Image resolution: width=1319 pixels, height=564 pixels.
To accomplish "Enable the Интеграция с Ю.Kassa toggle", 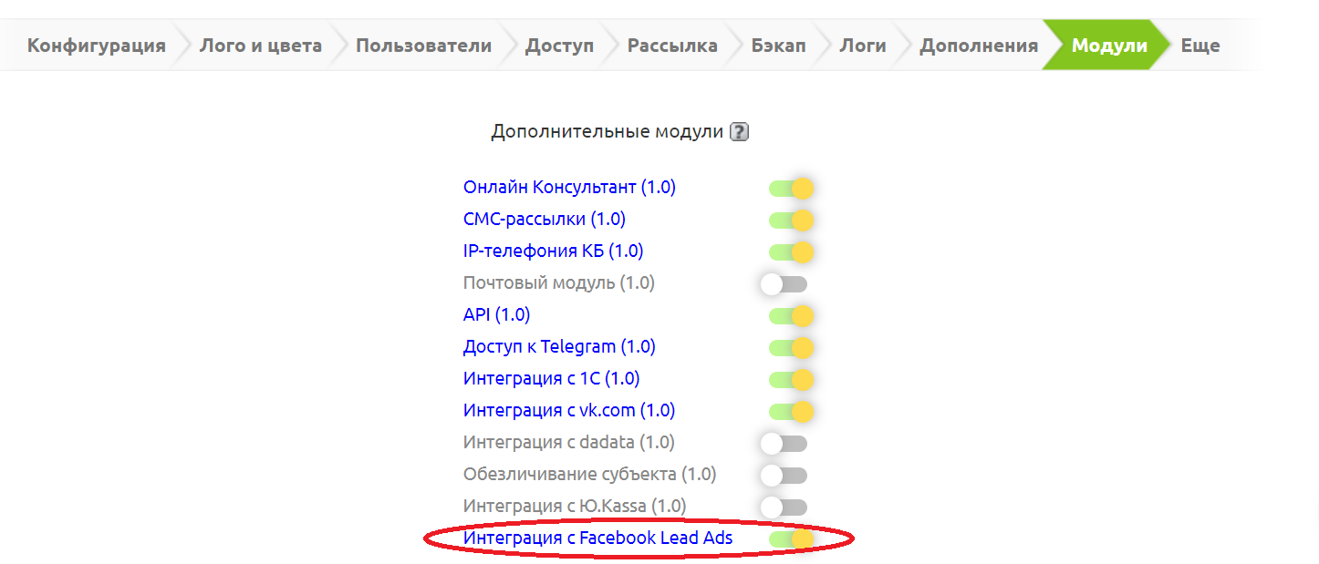I will [784, 507].
